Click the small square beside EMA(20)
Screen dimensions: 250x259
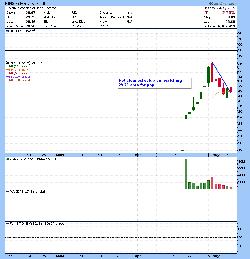pos(54,159)
